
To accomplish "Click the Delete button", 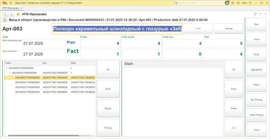I will [x=234, y=108].
